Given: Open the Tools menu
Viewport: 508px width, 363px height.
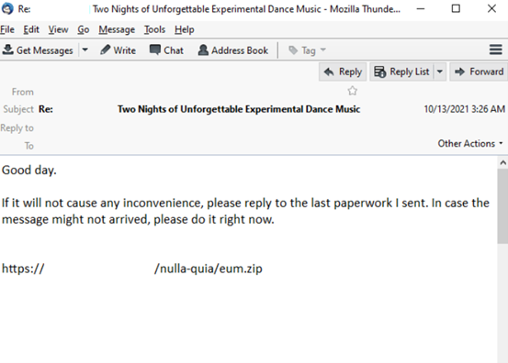Looking at the screenshot, I should point(154,29).
